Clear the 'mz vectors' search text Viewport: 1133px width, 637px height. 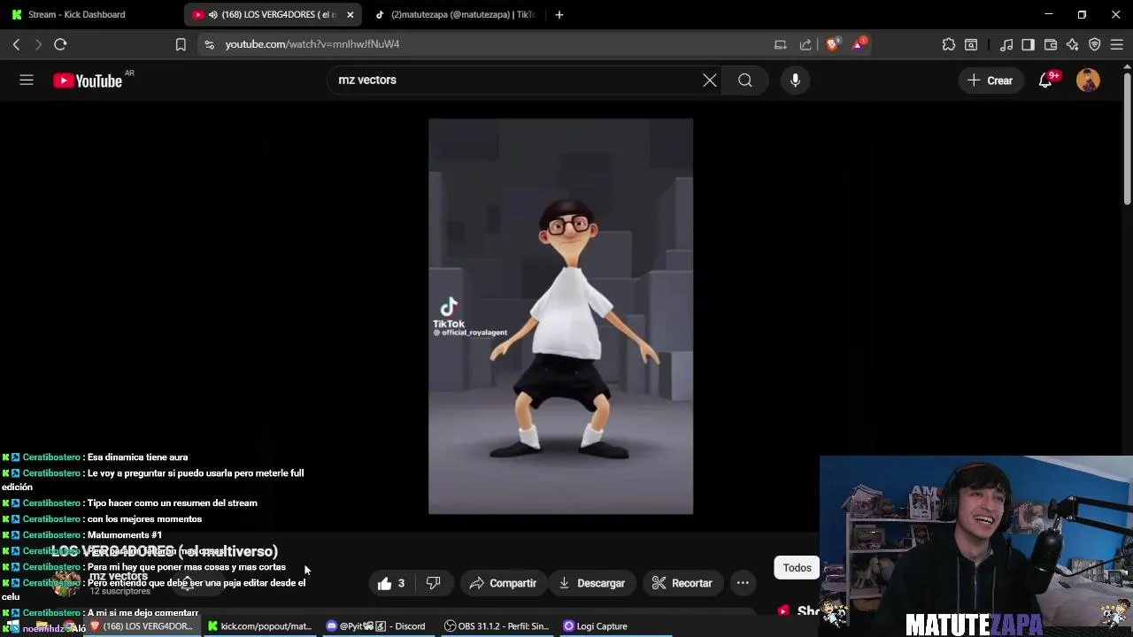(710, 81)
